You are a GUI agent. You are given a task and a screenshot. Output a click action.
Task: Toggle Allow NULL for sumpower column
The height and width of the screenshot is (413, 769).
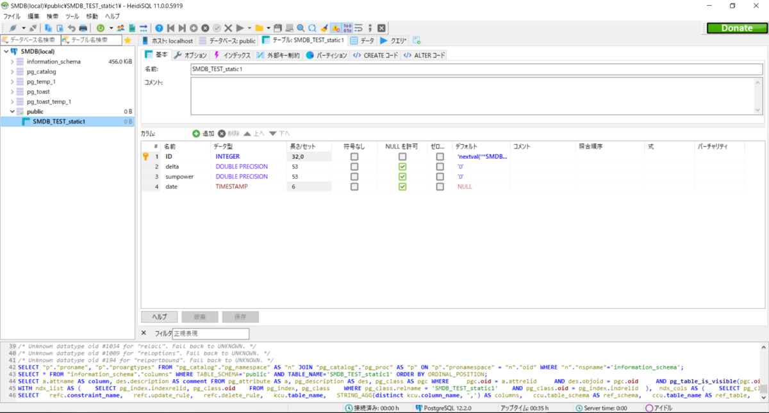click(402, 176)
